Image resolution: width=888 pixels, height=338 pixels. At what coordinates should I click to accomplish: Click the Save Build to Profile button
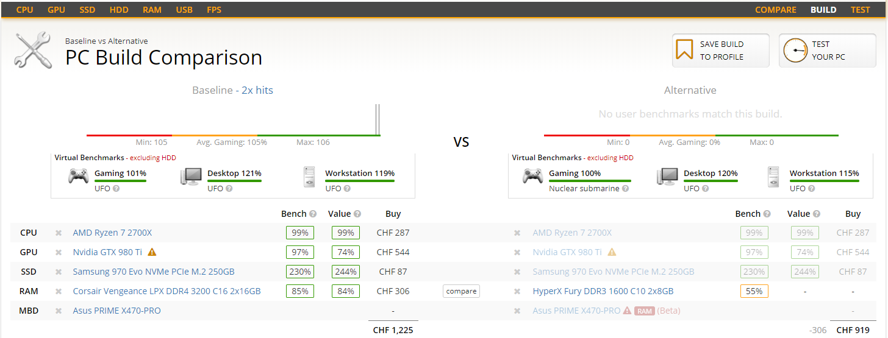pos(721,50)
